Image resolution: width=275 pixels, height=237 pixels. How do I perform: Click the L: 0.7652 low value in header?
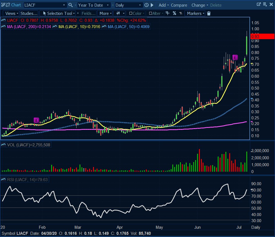69,20
